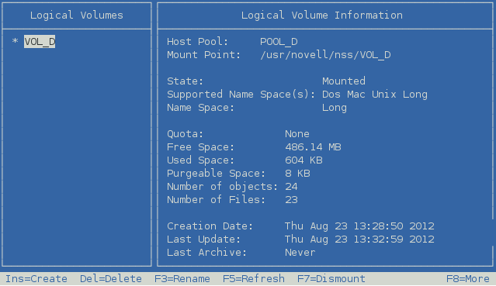Click Del=Delete in the bottom bar
This screenshot has height=286, width=496.
[111, 279]
